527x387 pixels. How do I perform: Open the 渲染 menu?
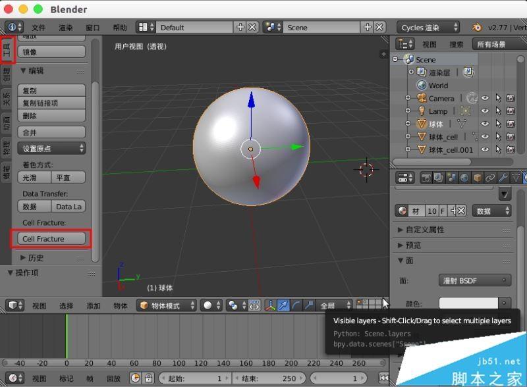pos(67,27)
